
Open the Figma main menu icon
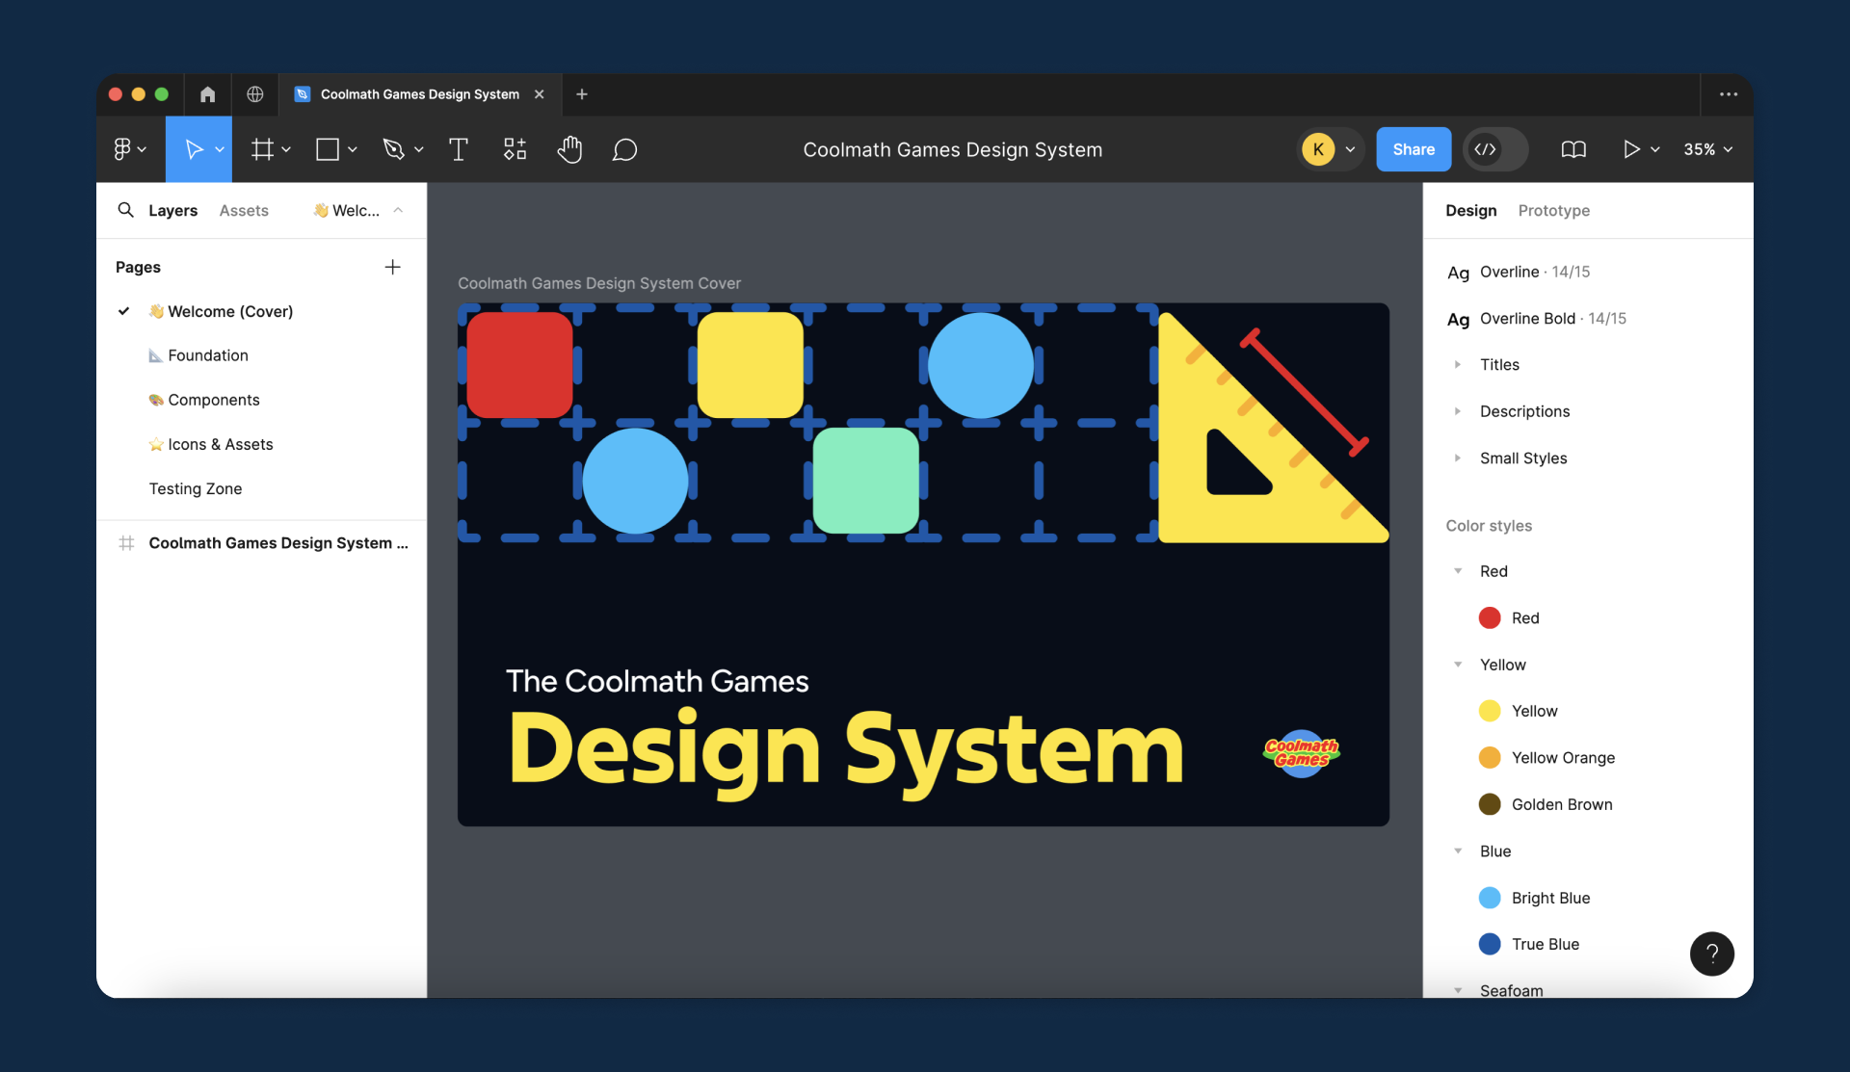point(122,149)
